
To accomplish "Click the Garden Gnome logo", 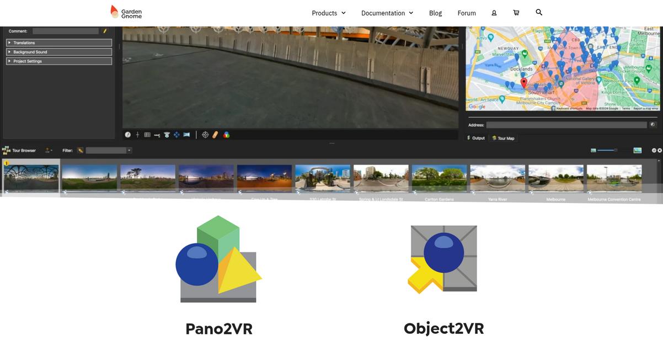I will click(126, 12).
